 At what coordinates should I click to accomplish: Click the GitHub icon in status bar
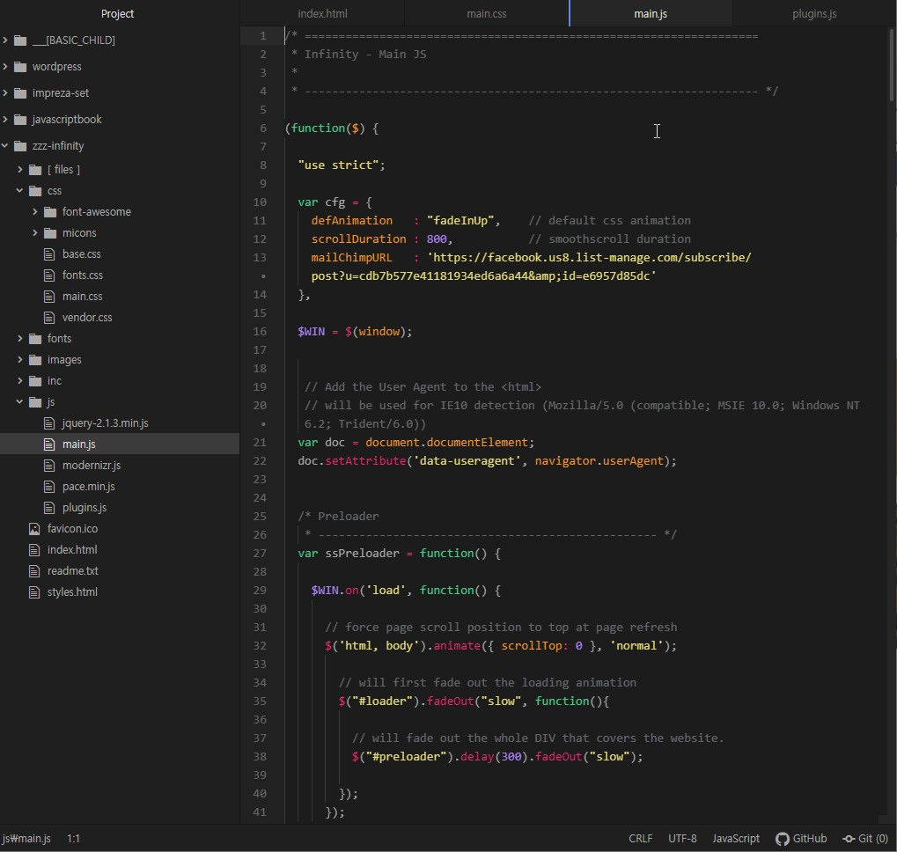tap(782, 839)
